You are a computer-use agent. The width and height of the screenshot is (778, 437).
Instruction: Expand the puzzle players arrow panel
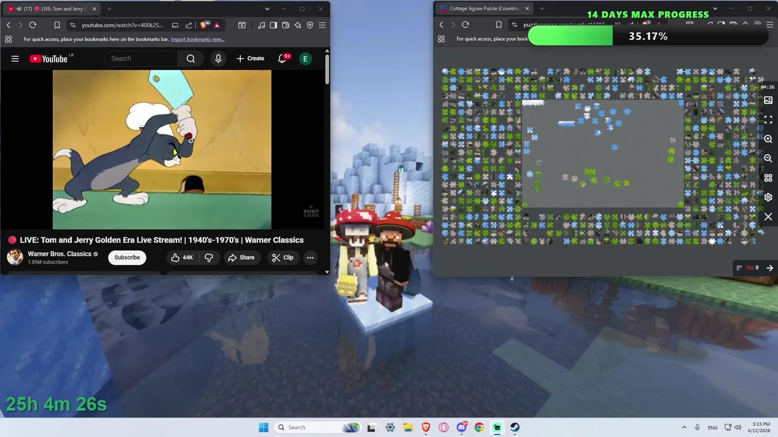[769, 268]
